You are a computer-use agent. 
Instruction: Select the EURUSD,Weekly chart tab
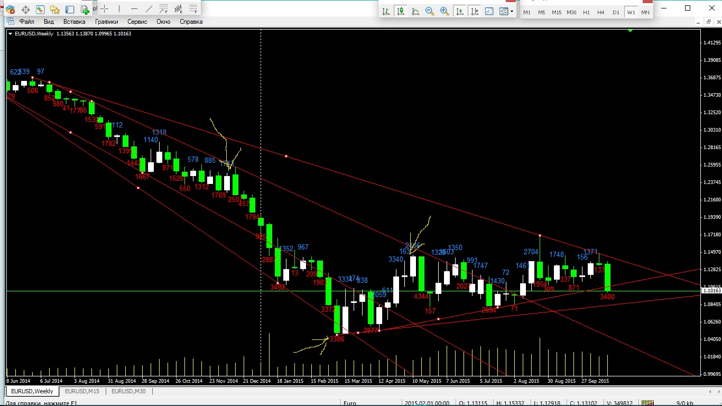coord(33,391)
